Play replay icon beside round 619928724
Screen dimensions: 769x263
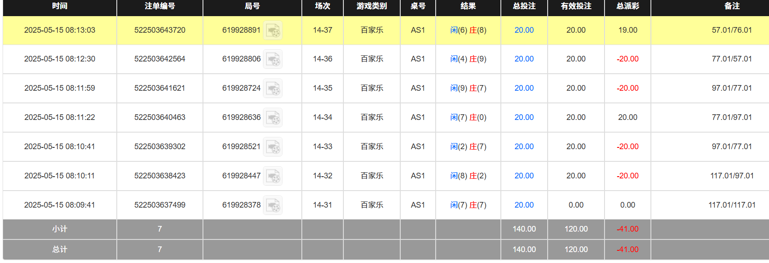273,89
